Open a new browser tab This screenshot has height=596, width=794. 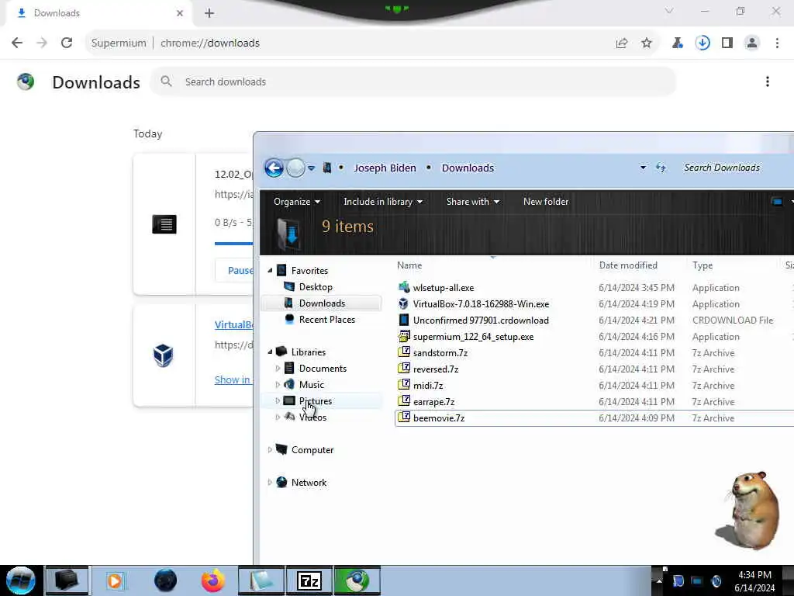[x=209, y=13]
